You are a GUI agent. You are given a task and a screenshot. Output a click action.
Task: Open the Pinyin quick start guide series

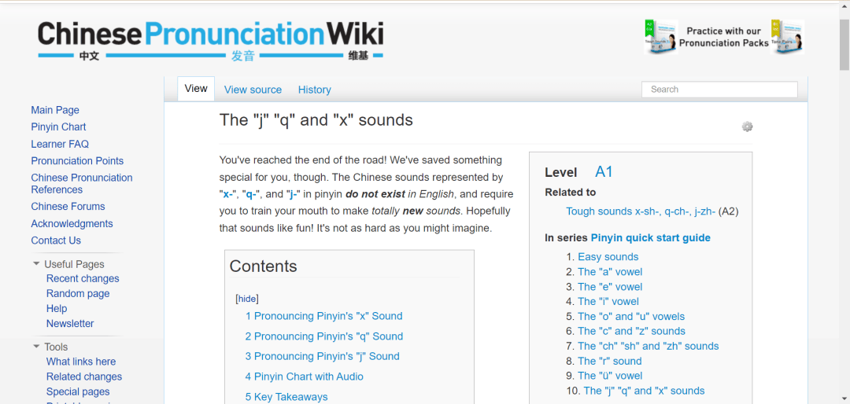(650, 237)
